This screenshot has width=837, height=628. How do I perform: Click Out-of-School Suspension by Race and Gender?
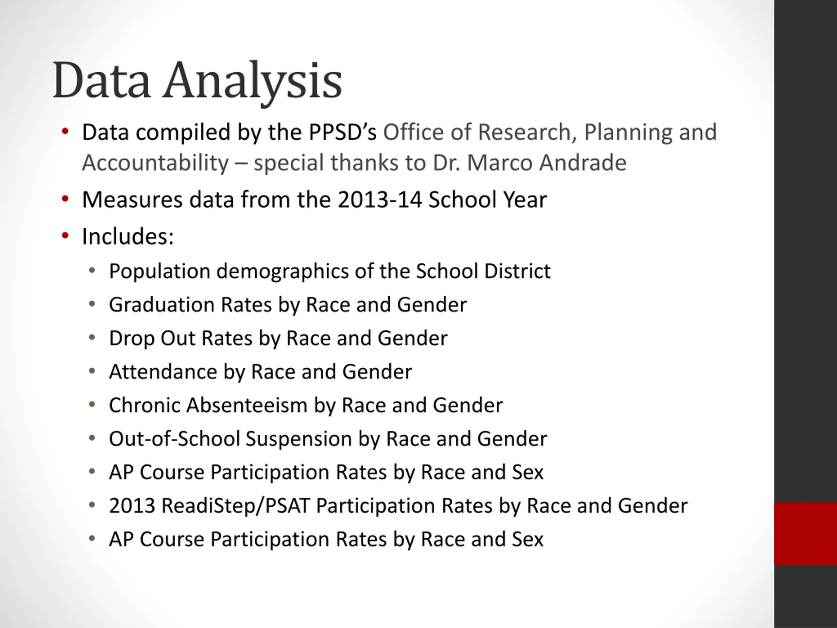click(x=328, y=439)
